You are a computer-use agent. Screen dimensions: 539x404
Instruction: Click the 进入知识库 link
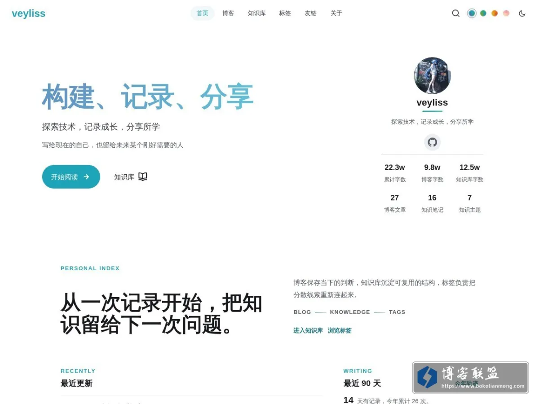(x=308, y=330)
